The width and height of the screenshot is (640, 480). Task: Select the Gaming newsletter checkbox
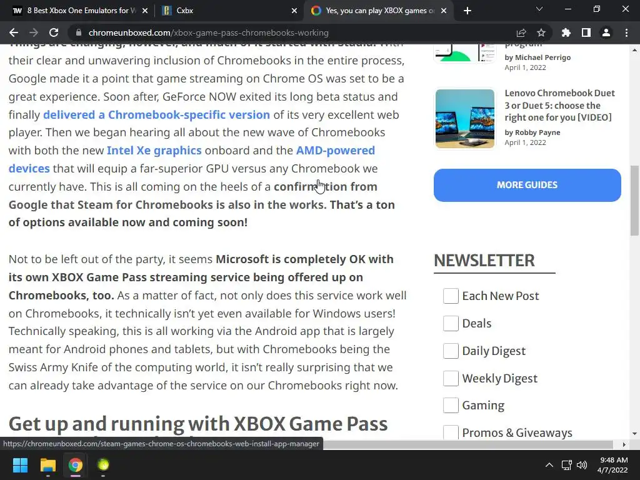pos(451,405)
